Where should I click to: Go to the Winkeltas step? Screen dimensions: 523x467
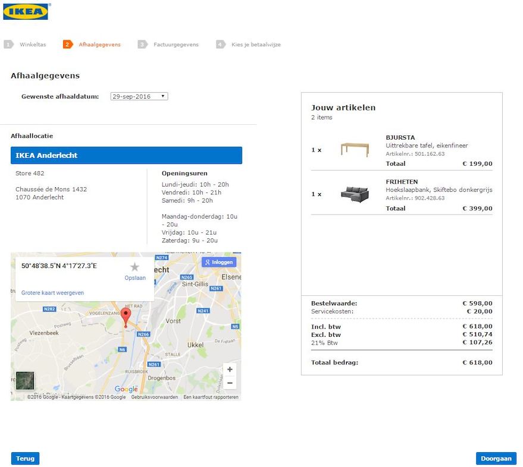coord(33,45)
